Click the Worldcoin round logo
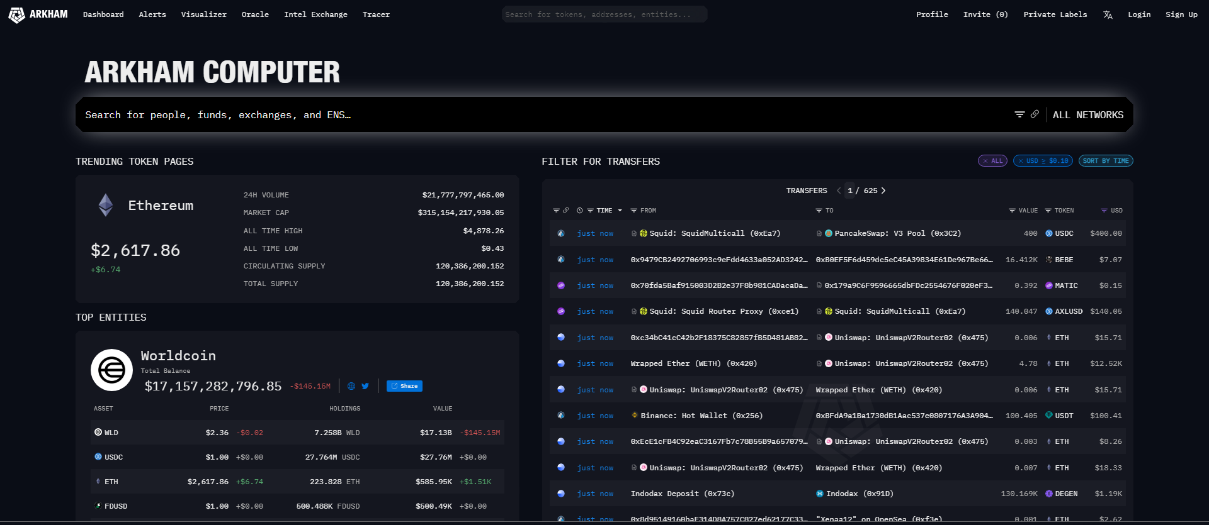1209x525 pixels. (x=111, y=370)
